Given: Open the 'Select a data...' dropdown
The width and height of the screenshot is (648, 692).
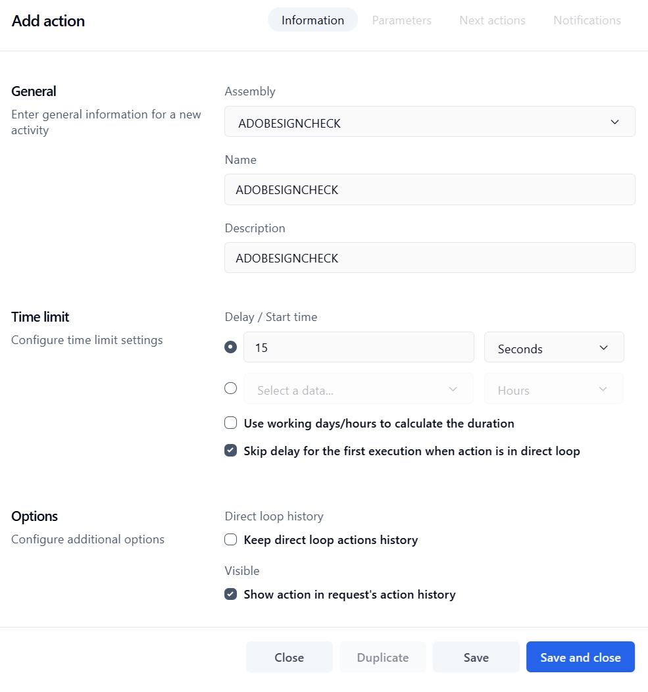Looking at the screenshot, I should 359,389.
